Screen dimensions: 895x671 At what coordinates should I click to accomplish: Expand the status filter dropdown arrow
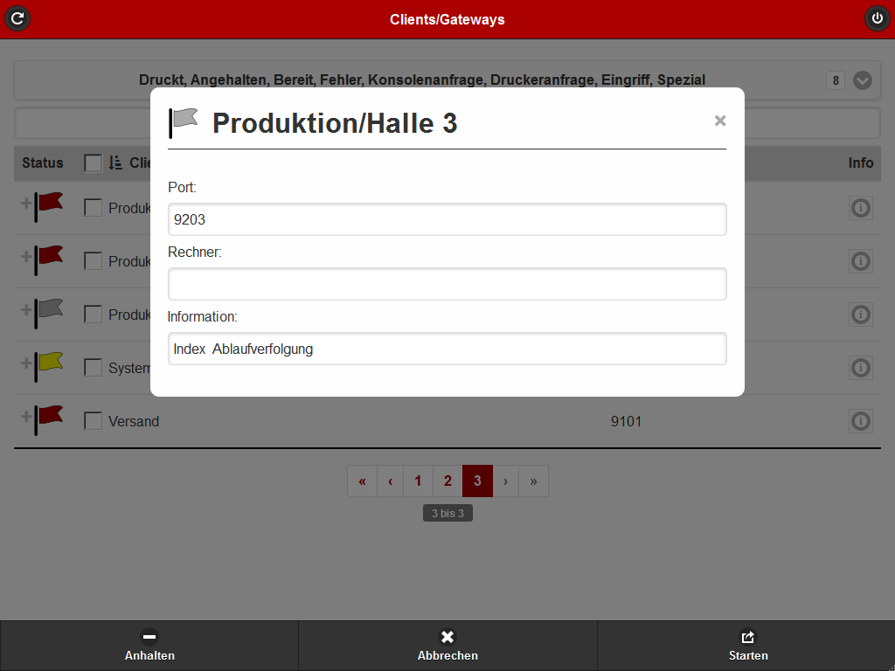(x=863, y=80)
